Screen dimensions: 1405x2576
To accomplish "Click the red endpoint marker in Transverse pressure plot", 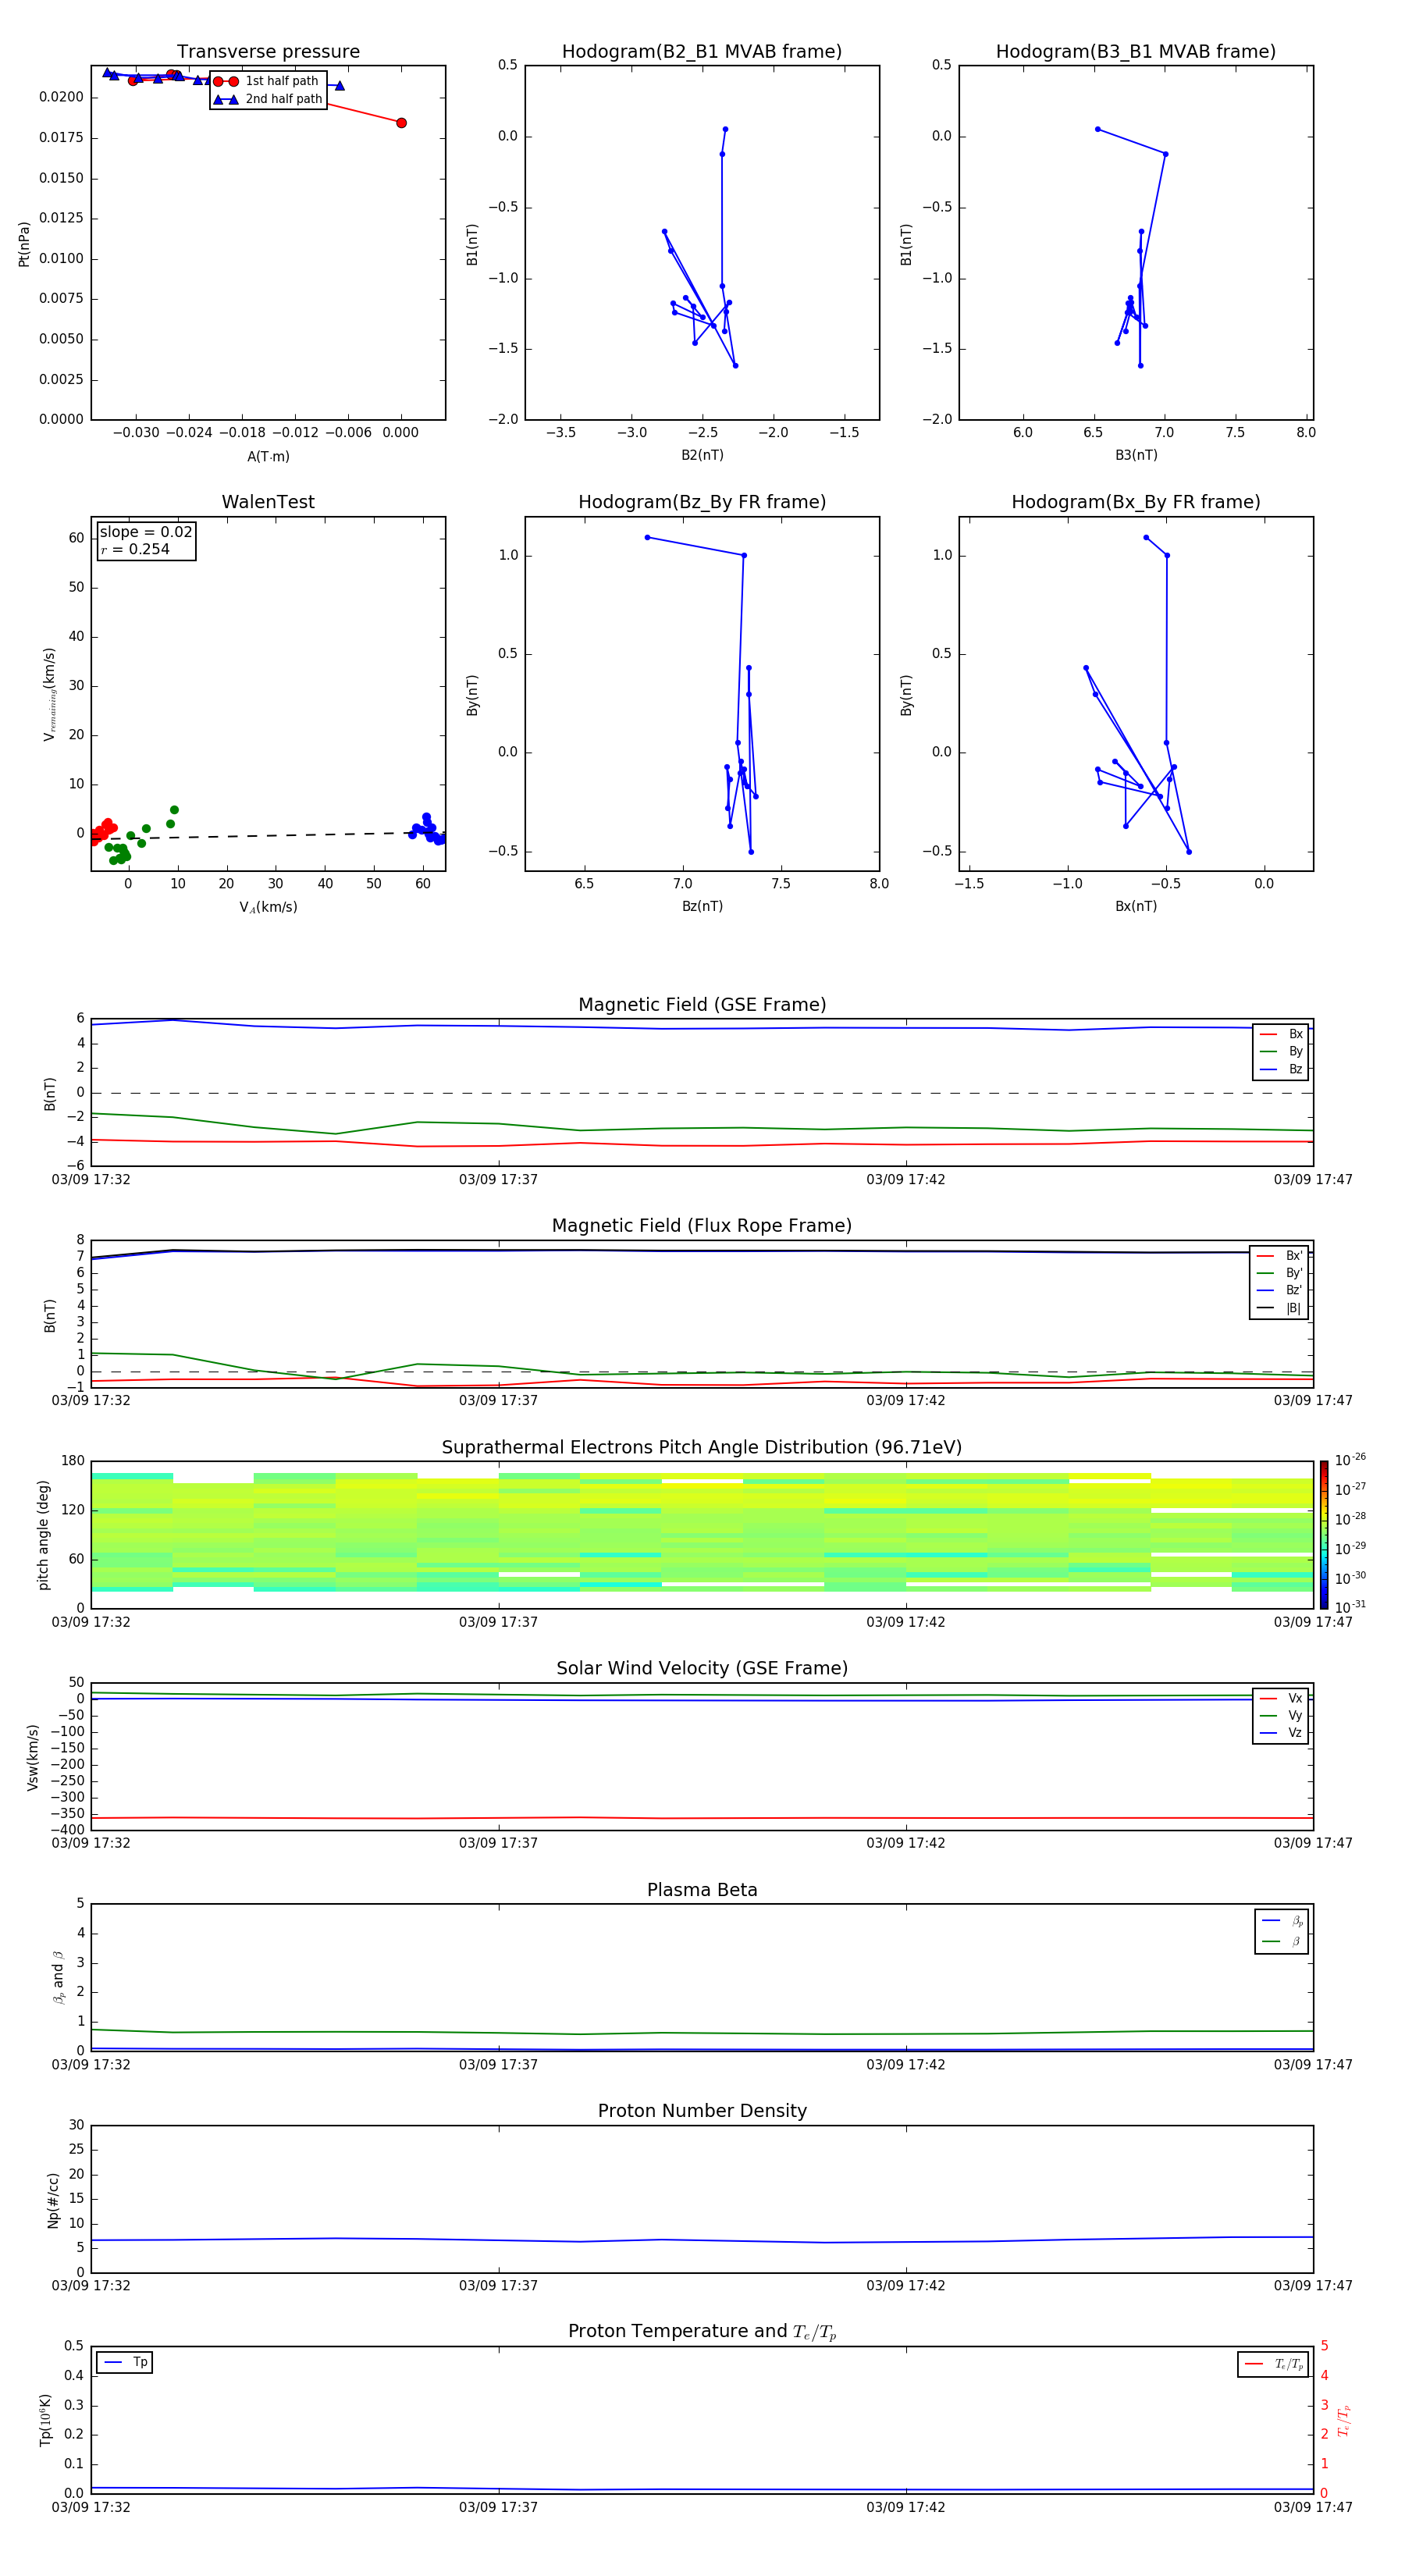I will pyautogui.click(x=401, y=123).
